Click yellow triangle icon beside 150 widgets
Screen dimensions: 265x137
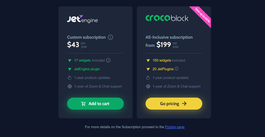pyautogui.click(x=148, y=60)
